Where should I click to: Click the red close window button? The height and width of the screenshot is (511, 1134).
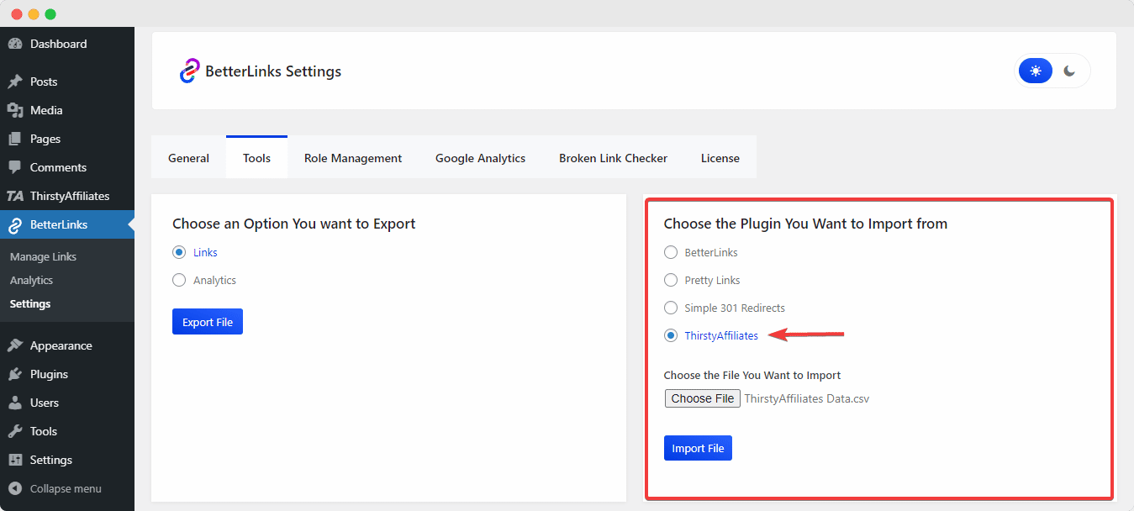coord(17,14)
